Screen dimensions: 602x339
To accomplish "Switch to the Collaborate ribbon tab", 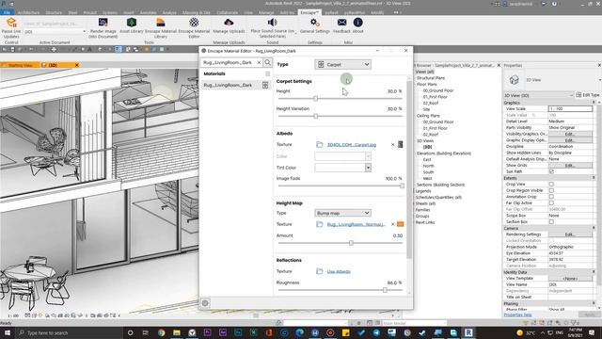I will click(x=227, y=12).
